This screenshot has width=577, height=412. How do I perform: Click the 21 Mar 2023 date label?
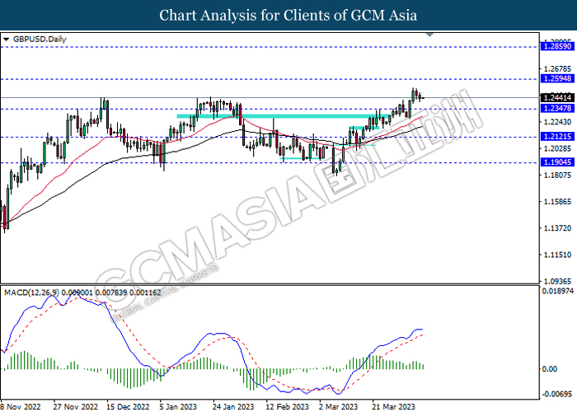click(394, 406)
